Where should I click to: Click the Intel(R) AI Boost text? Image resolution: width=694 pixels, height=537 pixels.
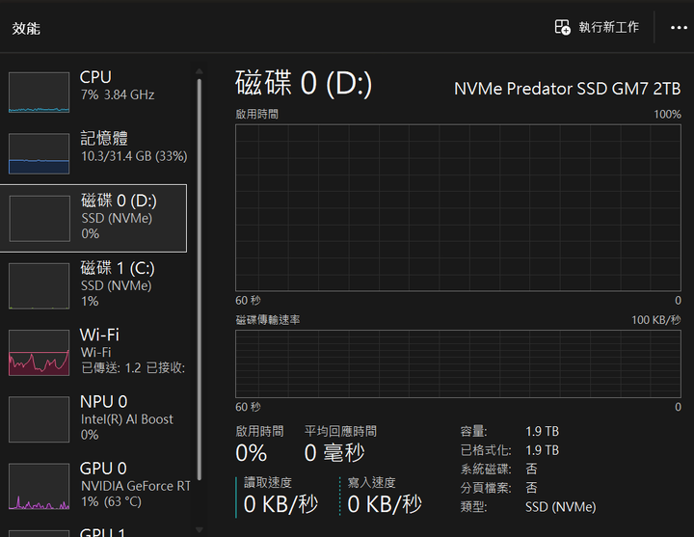(x=127, y=419)
